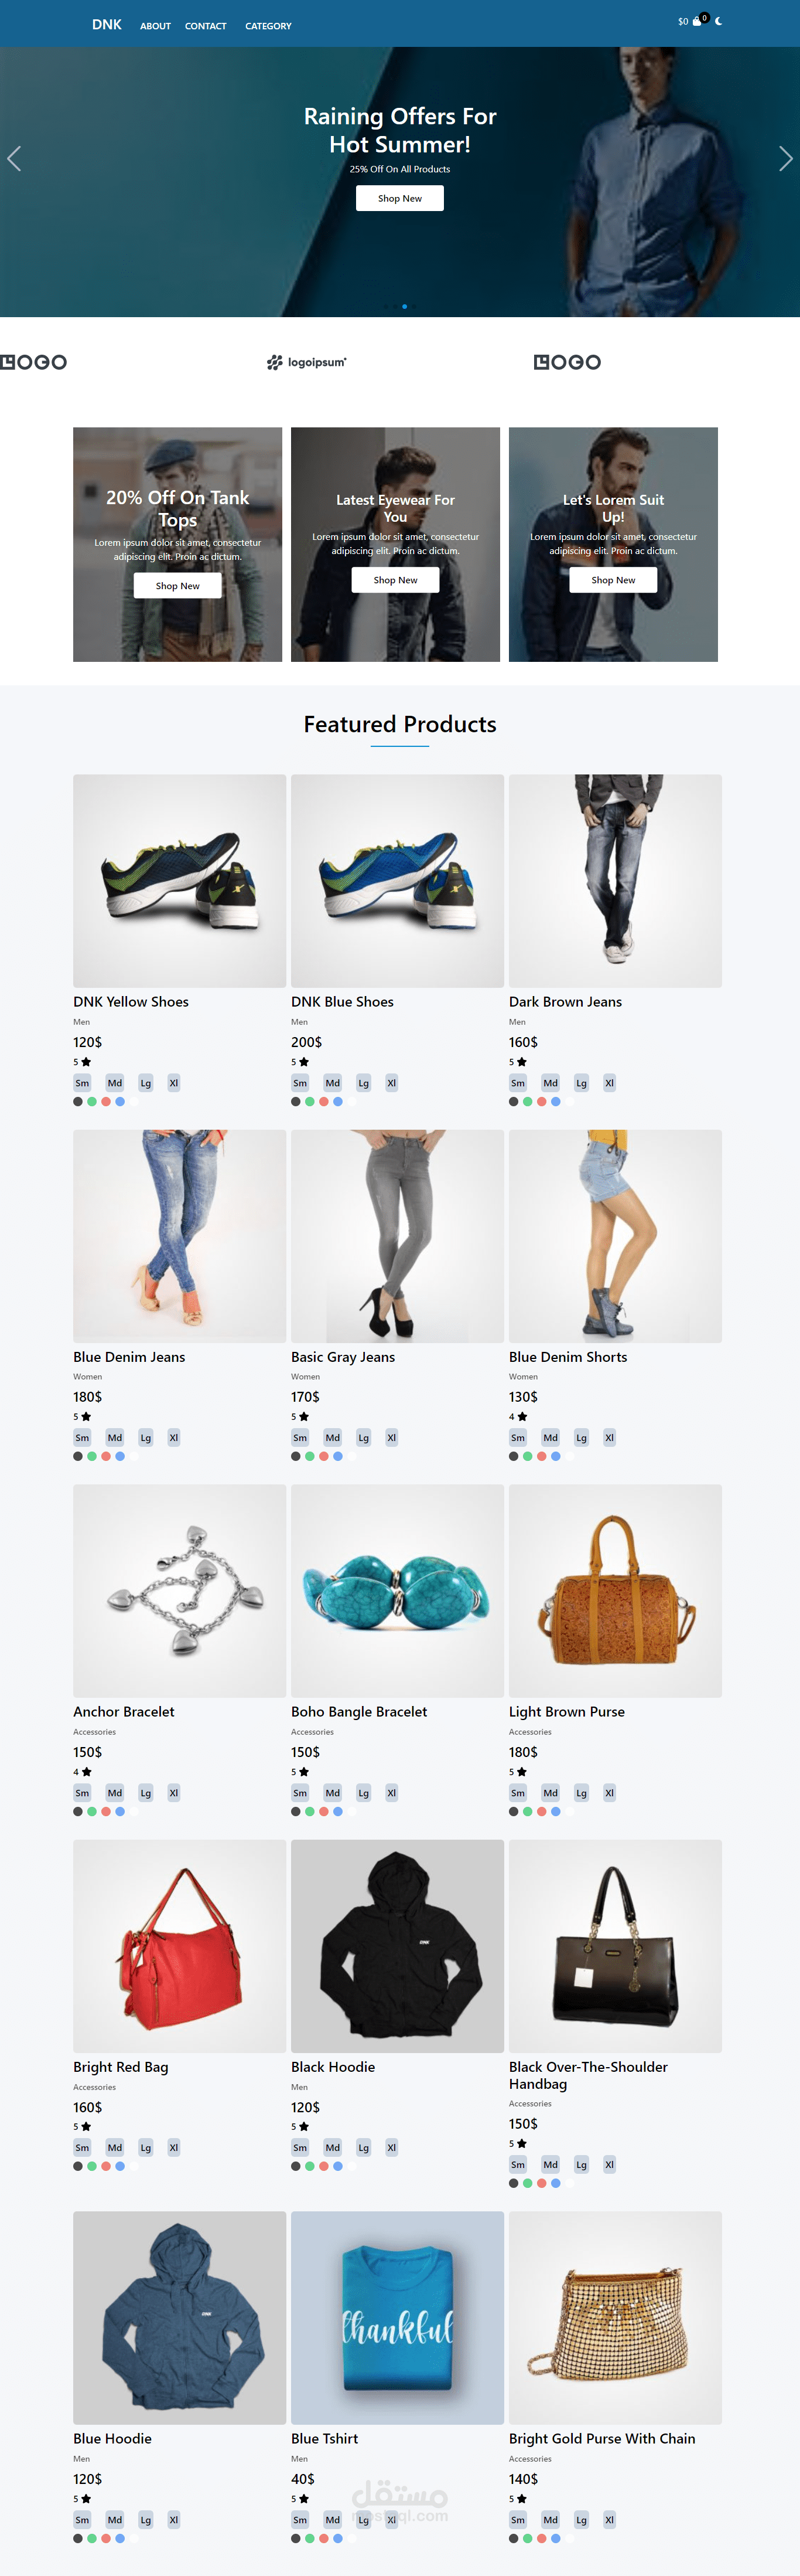This screenshot has width=800, height=2576.
Task: Select the active carousel indicator dot
Action: point(405,306)
